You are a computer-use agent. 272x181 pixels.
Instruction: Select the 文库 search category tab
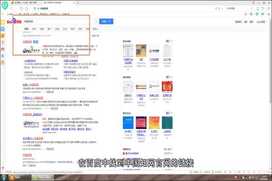pos(65,29)
